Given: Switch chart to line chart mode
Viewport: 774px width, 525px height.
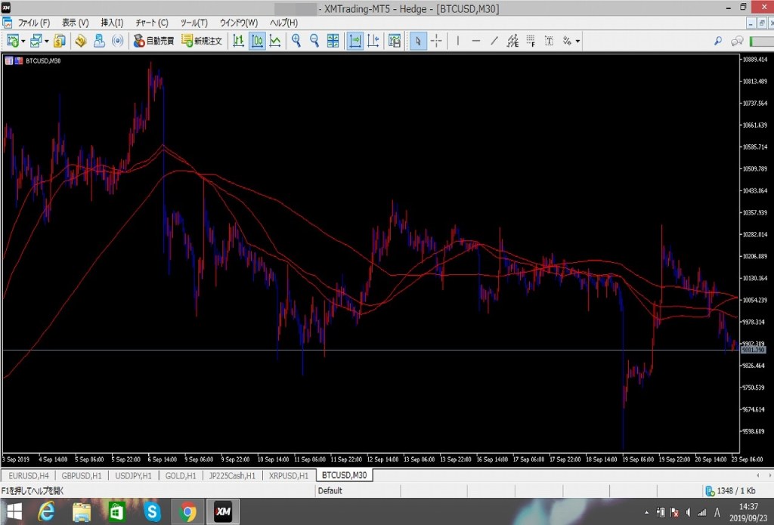Looking at the screenshot, I should click(275, 41).
